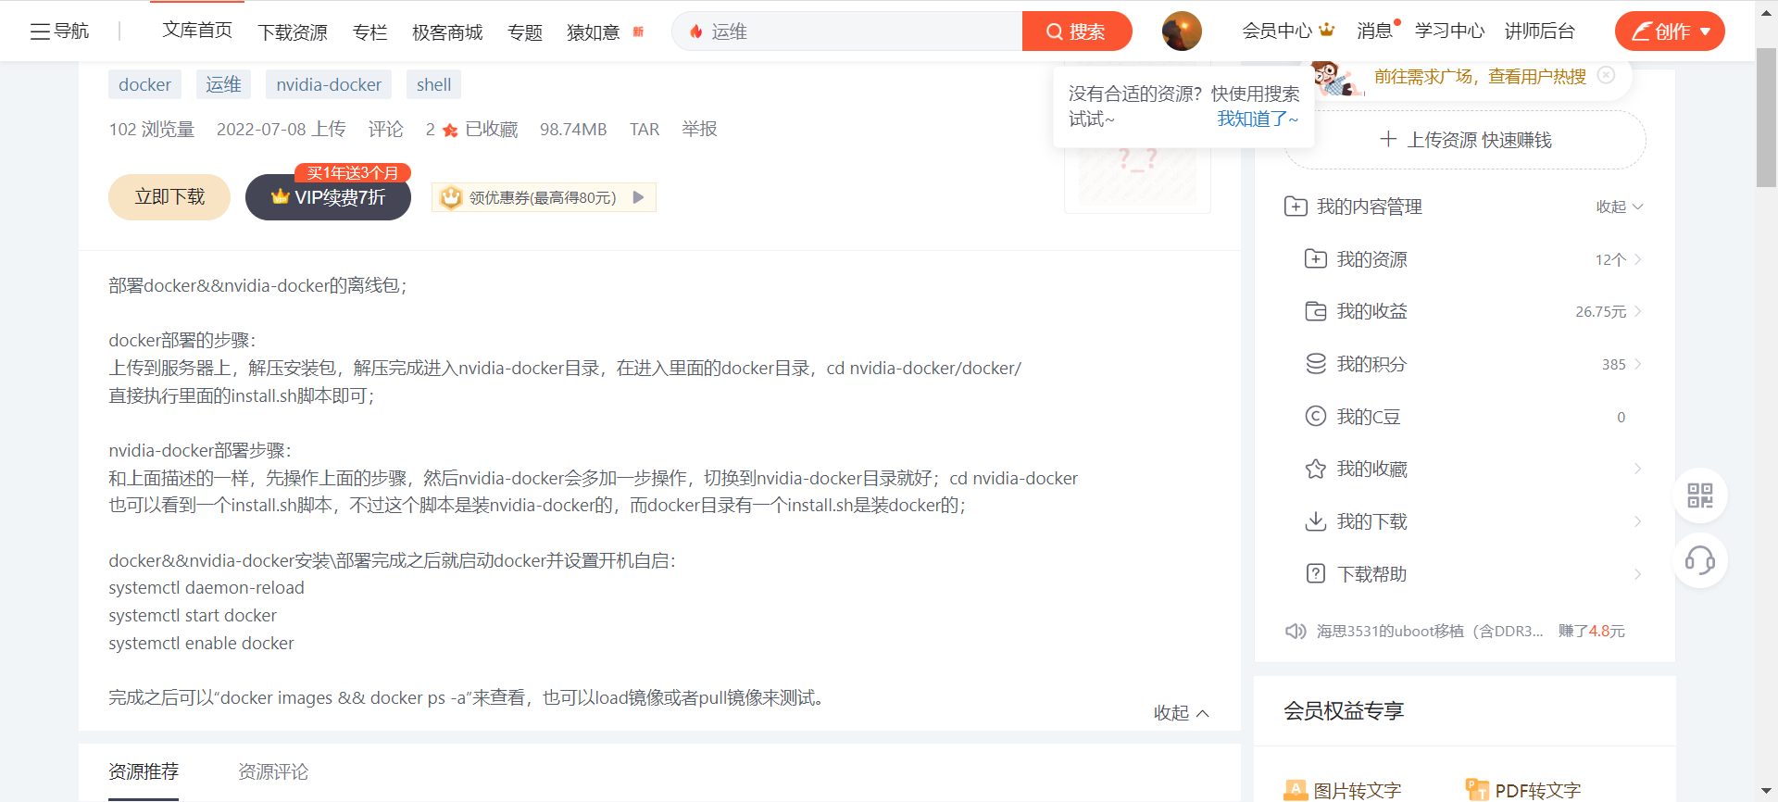Viewport: 1778px width, 802px height.
Task: Click the 海思3531的uboot移植 announcement text
Action: pos(1430,632)
